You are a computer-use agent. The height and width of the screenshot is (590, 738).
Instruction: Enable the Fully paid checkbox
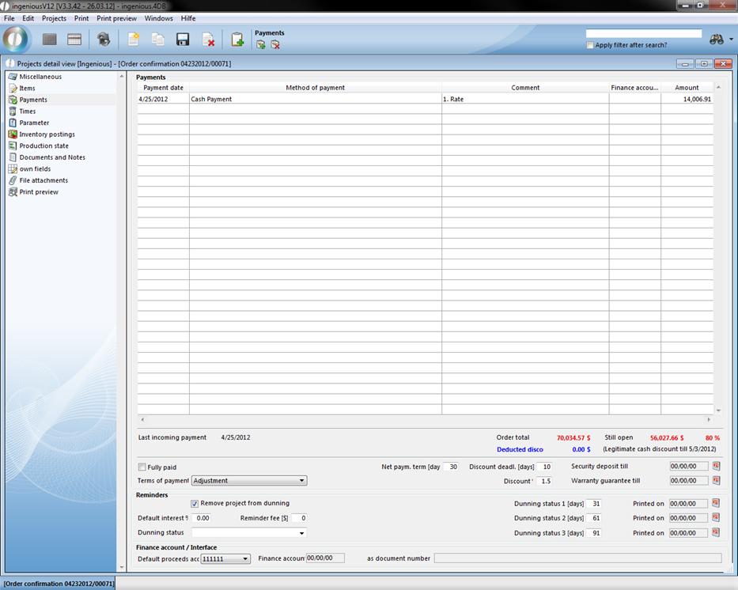click(x=142, y=467)
